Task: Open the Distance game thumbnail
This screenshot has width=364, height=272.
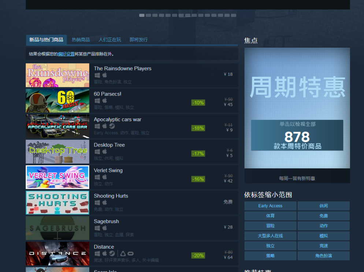Action: [57, 254]
